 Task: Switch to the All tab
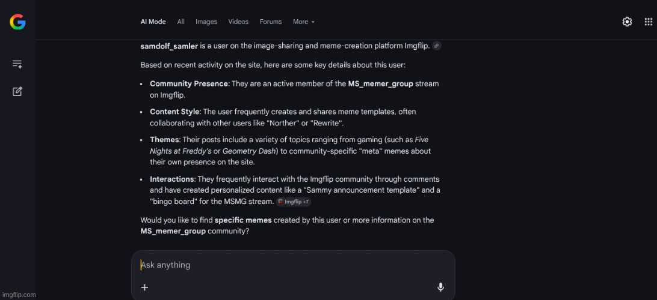tap(180, 22)
